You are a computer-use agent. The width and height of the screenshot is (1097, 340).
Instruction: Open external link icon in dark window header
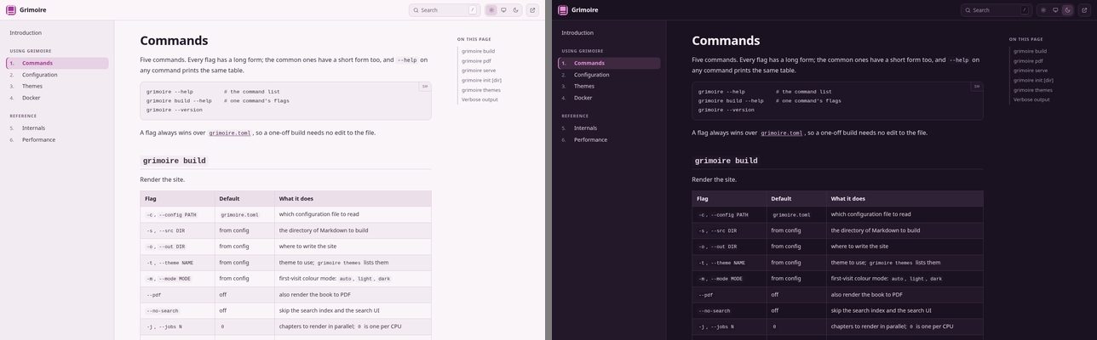[x=1084, y=10]
